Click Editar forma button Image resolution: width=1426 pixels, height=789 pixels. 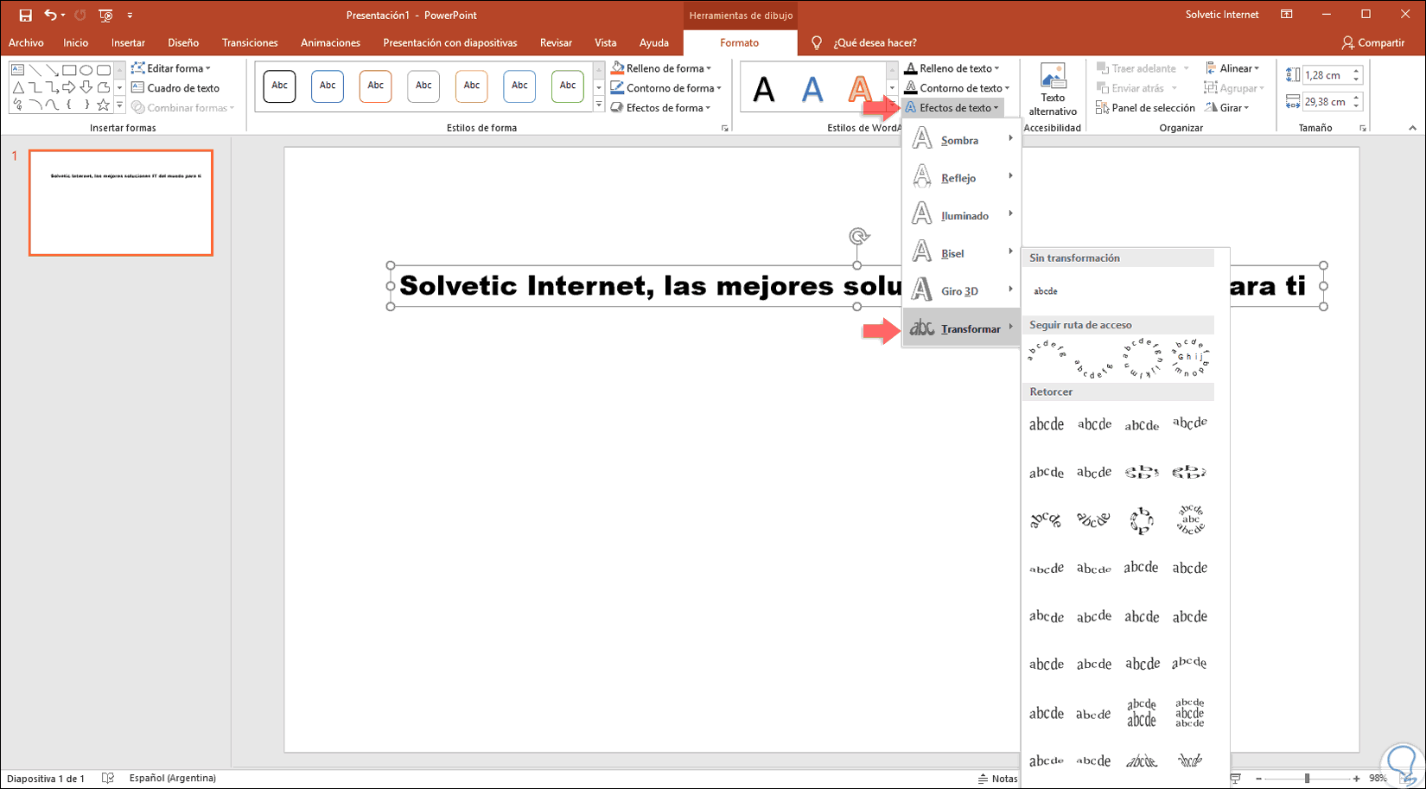click(x=171, y=68)
